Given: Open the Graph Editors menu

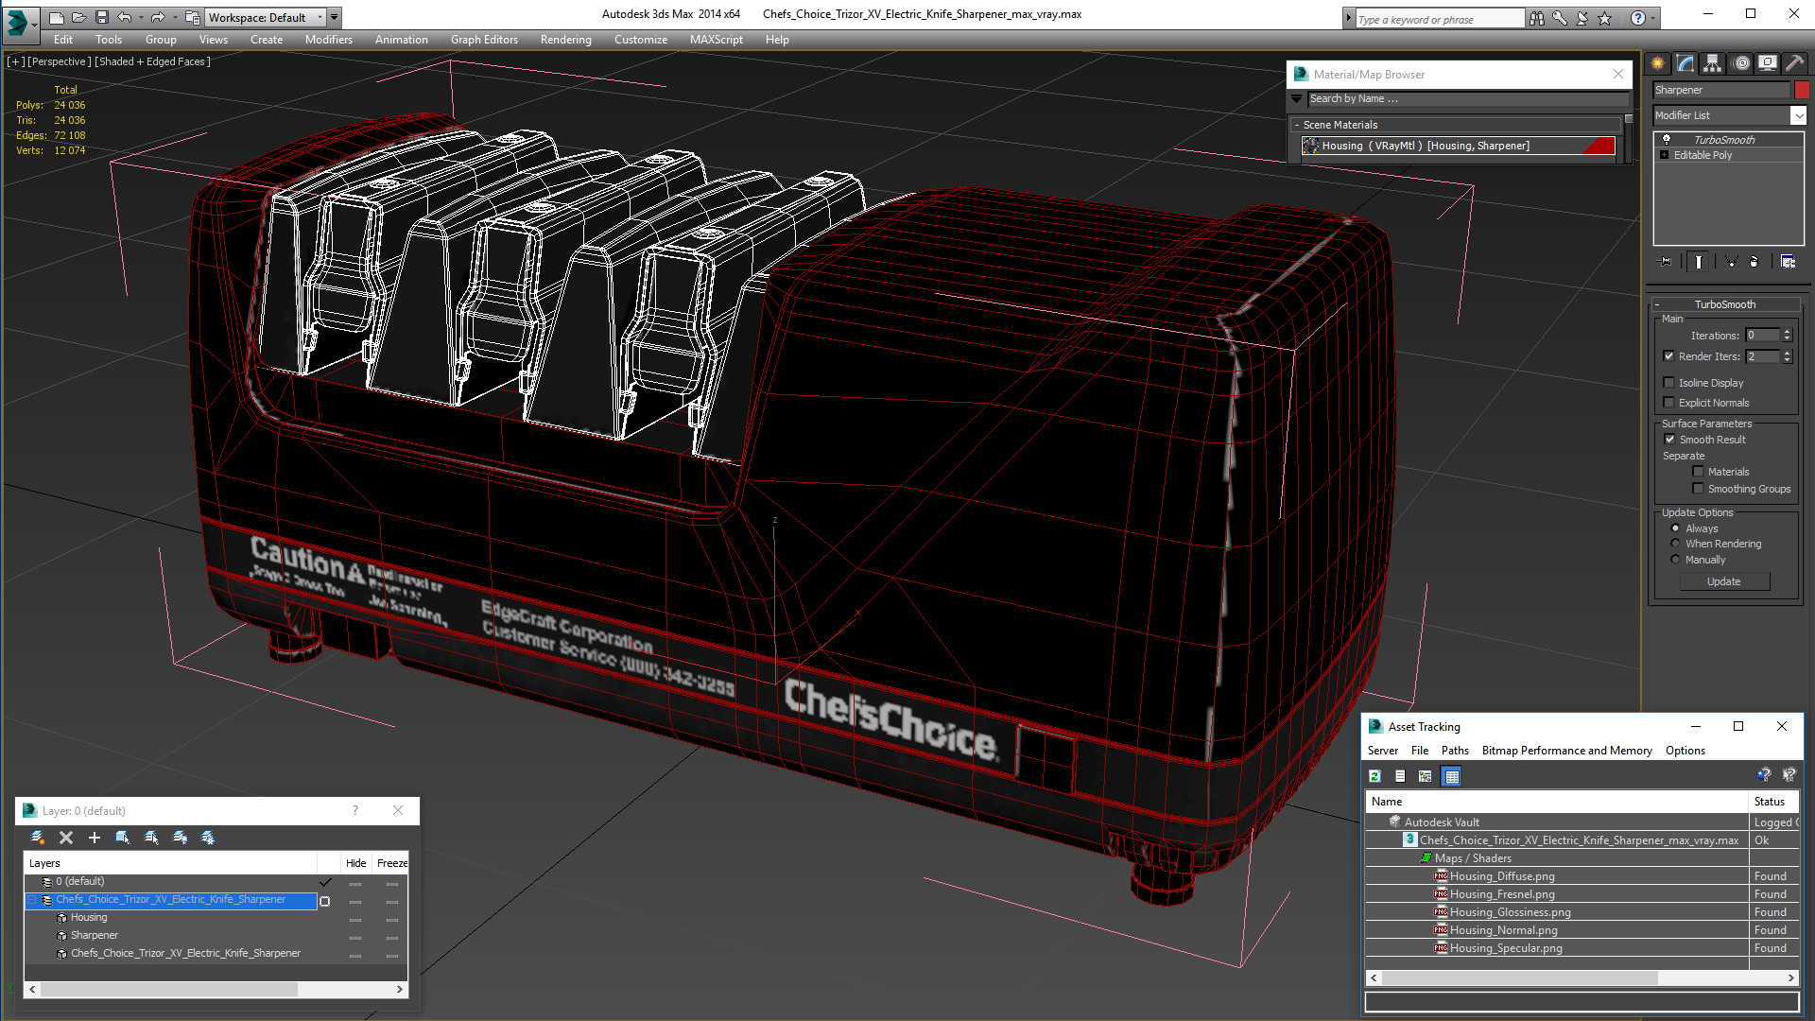Looking at the screenshot, I should point(484,40).
